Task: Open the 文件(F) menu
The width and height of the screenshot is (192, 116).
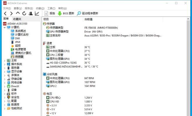Action: [x=7, y=8]
